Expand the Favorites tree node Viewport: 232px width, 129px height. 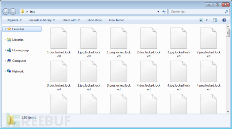5,29
